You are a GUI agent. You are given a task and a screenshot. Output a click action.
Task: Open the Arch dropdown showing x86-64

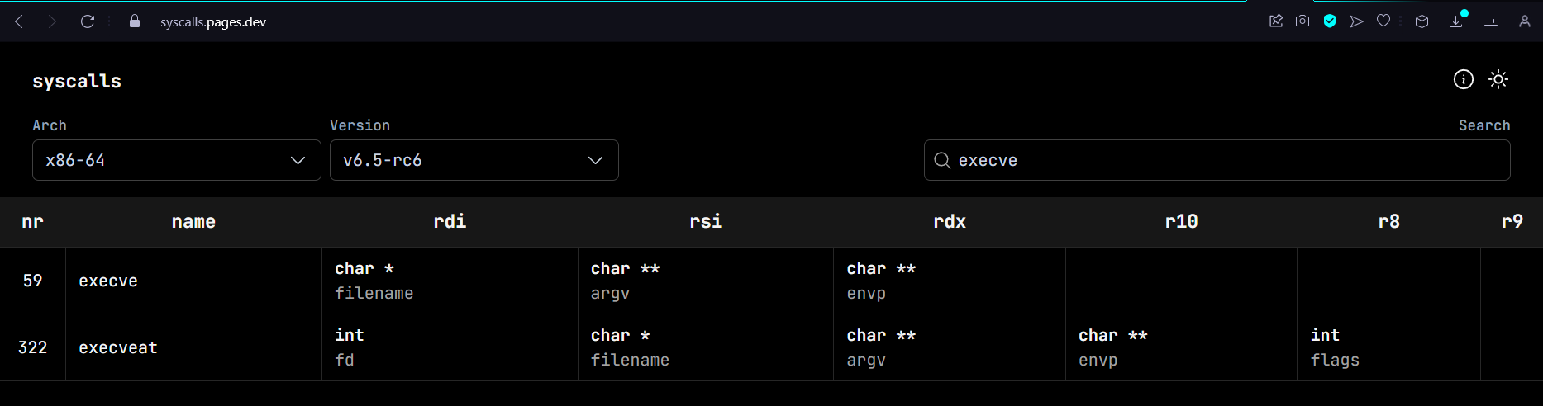176,160
